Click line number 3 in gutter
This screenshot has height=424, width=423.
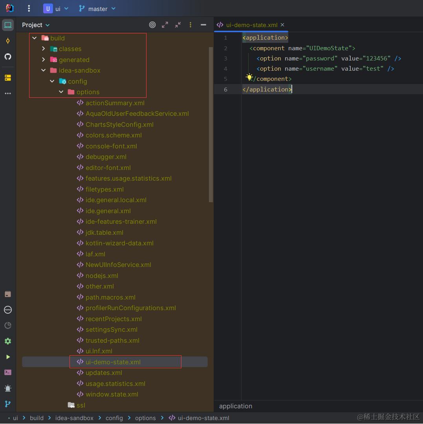[225, 58]
